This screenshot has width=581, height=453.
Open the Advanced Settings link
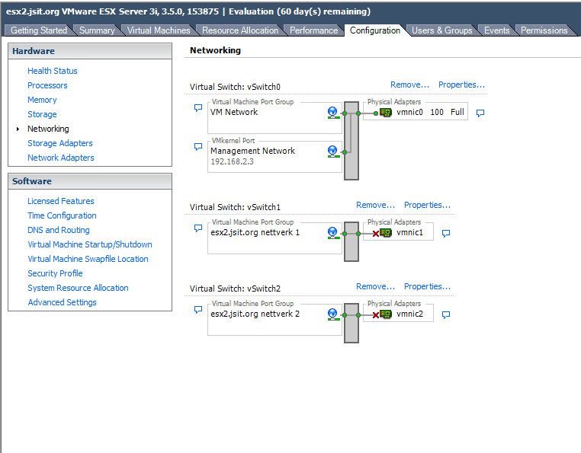(x=62, y=302)
